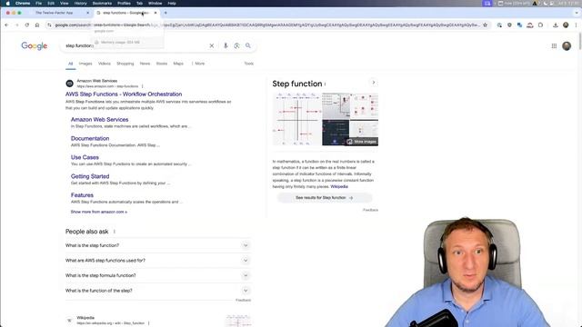Click the browser back arrow

coord(6,25)
